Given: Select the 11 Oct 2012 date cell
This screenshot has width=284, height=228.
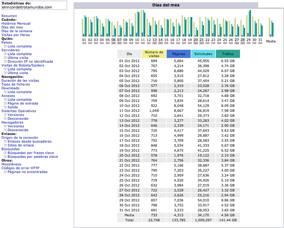Looking at the screenshot, I should [x=129, y=111].
